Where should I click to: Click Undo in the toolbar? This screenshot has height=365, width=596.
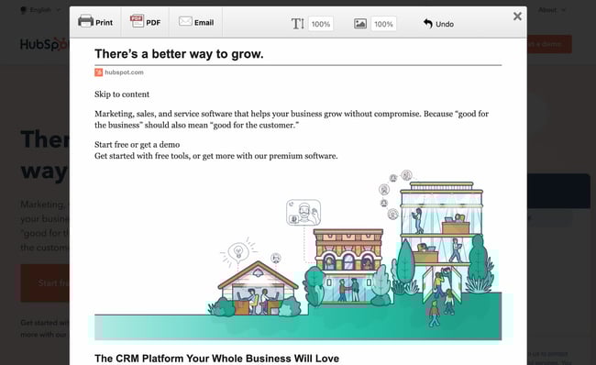pyautogui.click(x=438, y=24)
